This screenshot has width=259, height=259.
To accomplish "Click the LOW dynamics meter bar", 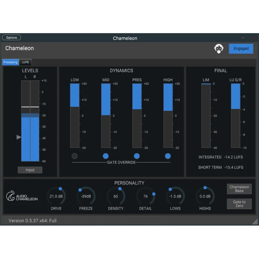I will 75,115.
